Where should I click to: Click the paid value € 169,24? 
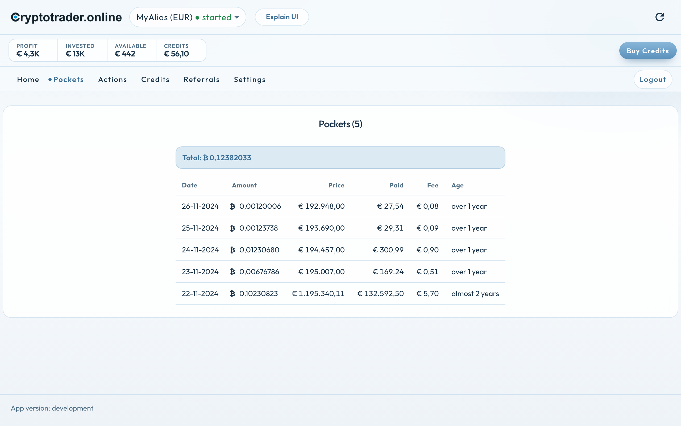(x=388, y=272)
